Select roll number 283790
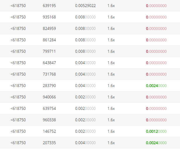Viewport: 180px width, 150px height. pos(49,86)
